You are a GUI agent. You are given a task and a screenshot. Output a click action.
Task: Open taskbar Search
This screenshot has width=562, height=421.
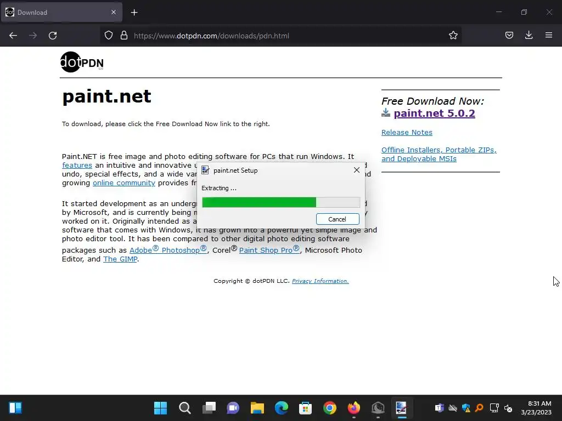pos(184,408)
